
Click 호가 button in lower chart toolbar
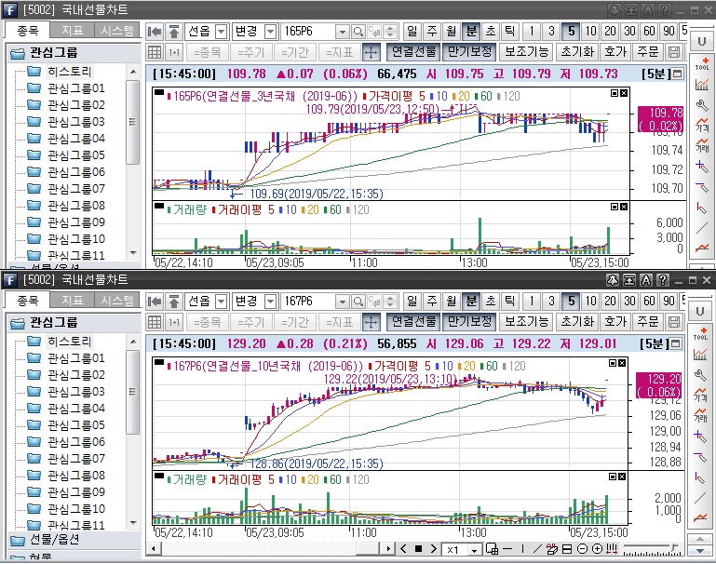click(615, 321)
